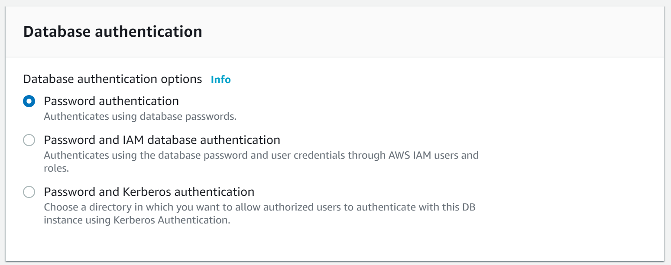Choose Password and IAM database authentication radio

[x=29, y=140]
